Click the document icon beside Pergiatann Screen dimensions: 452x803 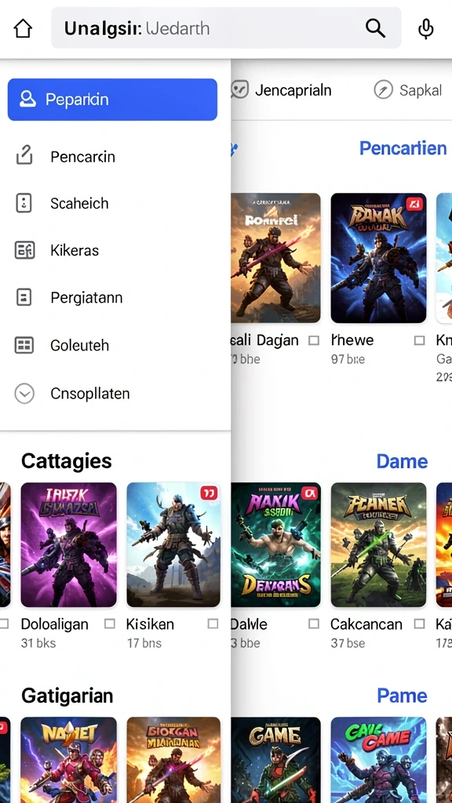(24, 297)
